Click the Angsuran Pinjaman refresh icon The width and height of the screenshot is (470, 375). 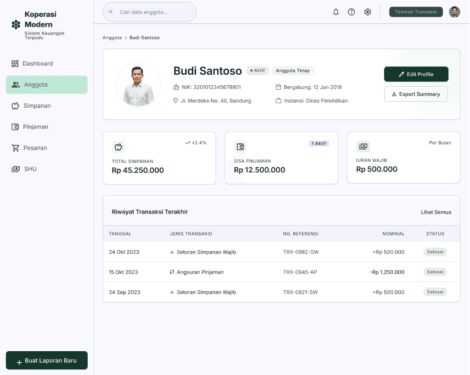click(172, 272)
